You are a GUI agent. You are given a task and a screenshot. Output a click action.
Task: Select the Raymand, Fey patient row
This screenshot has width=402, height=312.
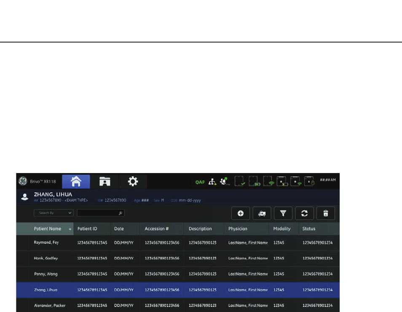pos(178,243)
